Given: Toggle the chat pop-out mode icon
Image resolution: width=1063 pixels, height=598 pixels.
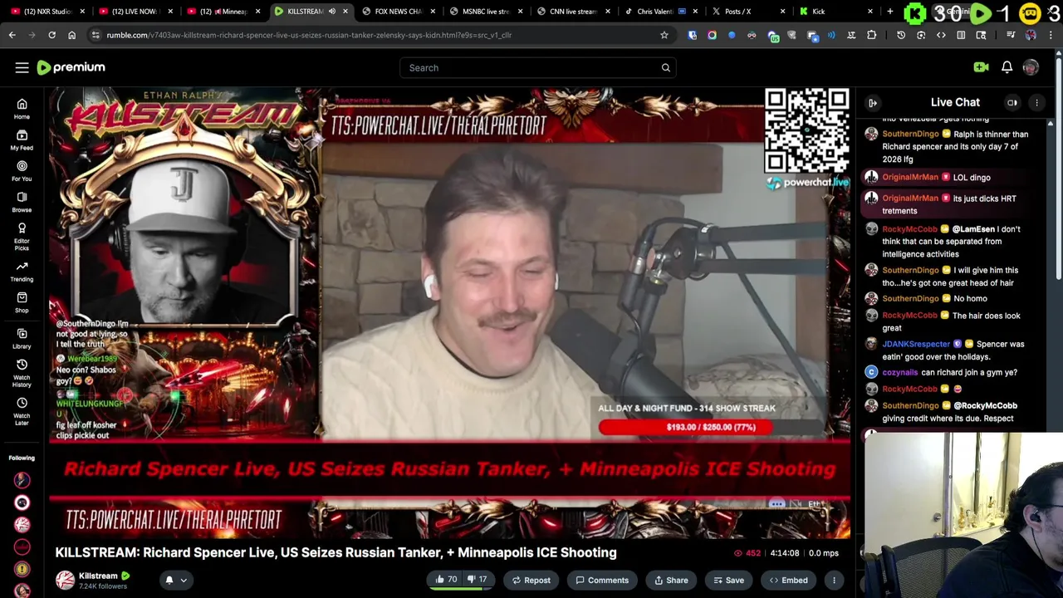Looking at the screenshot, I should [1012, 102].
